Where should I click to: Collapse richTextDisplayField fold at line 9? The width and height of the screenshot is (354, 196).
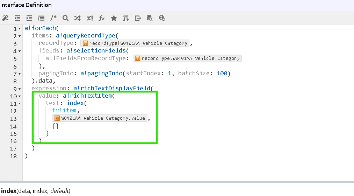[20, 89]
